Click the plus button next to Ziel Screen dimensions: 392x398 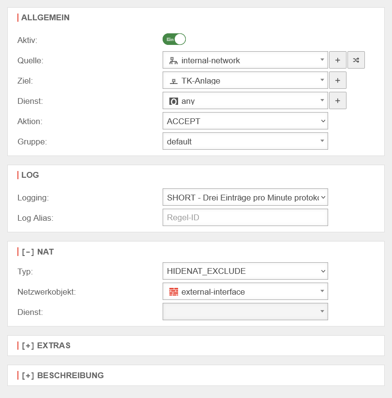337,81
